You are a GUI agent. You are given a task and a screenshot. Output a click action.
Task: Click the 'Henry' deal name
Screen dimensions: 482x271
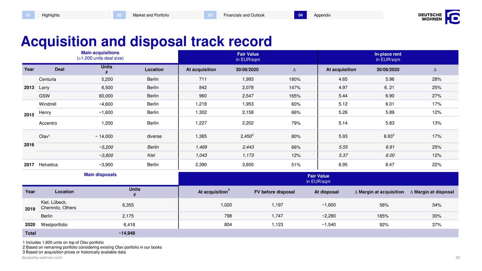tap(45, 113)
